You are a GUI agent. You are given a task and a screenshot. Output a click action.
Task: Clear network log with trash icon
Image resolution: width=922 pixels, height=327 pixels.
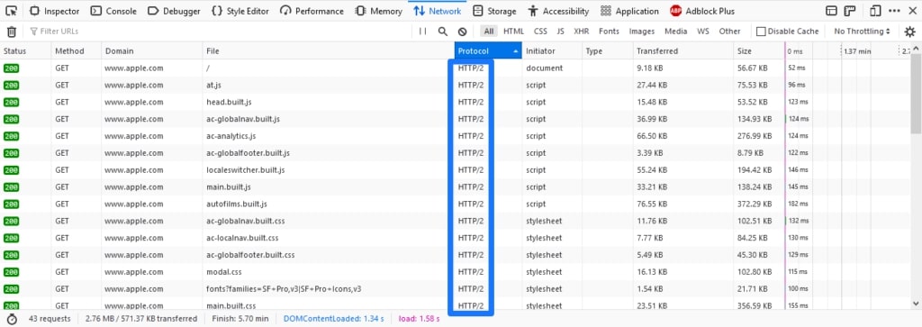11,32
